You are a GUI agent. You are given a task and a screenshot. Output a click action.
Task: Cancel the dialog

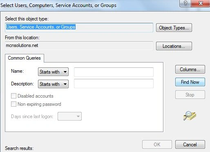click(x=190, y=144)
